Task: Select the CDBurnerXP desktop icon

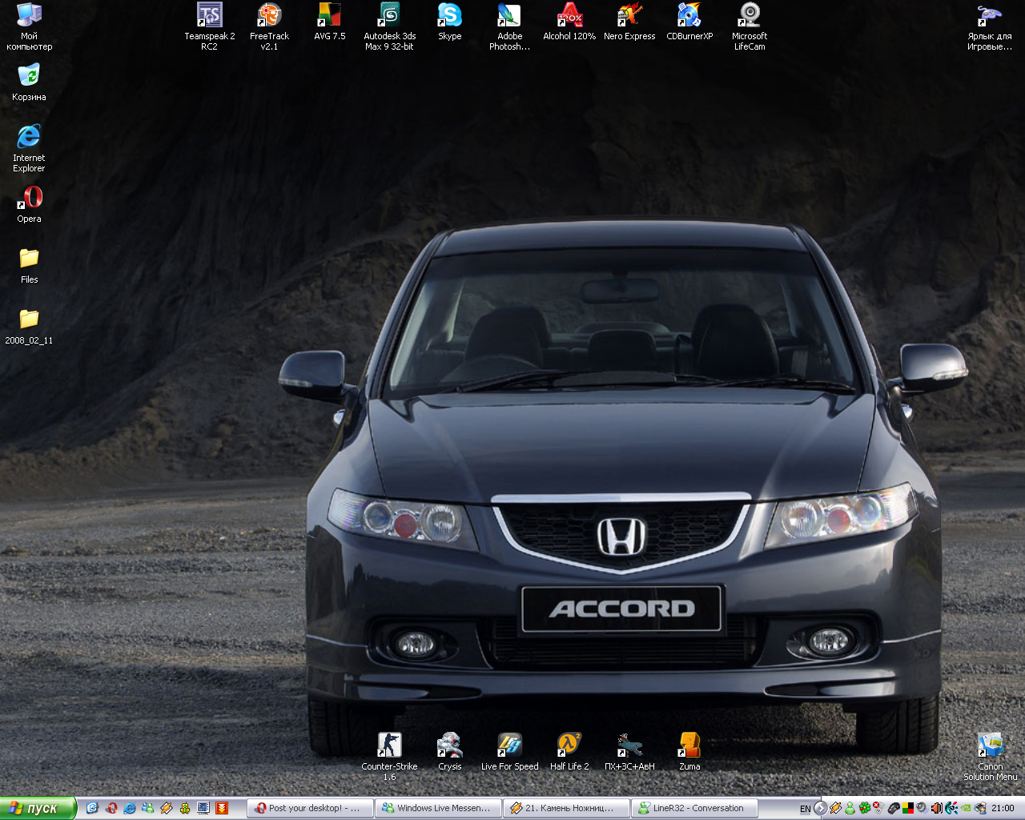Action: click(x=689, y=22)
